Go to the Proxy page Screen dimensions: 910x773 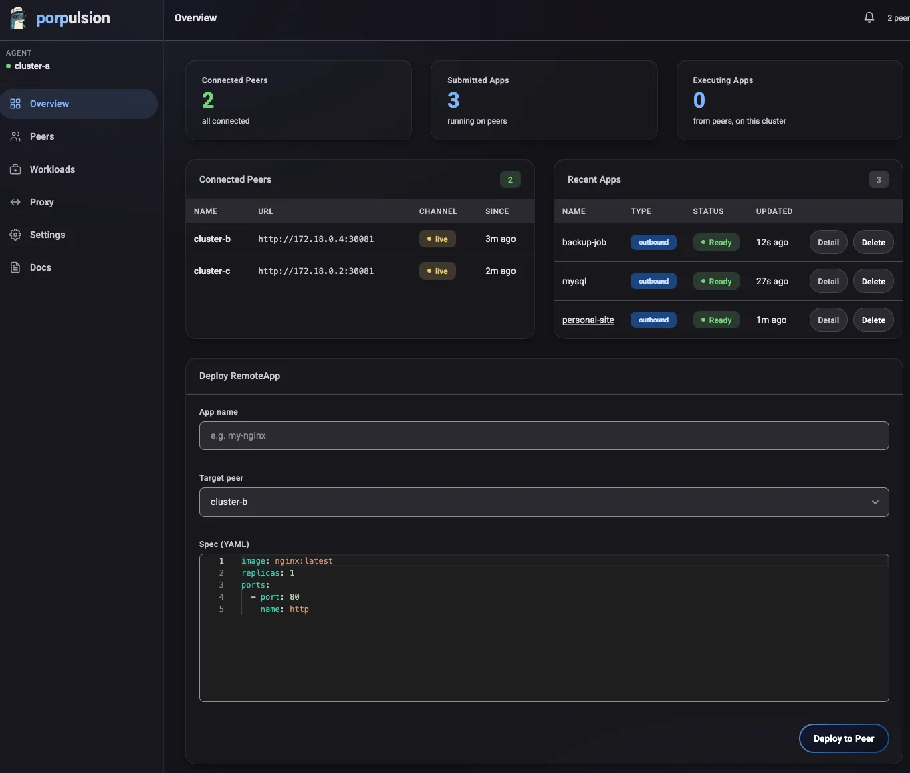pyautogui.click(x=41, y=202)
